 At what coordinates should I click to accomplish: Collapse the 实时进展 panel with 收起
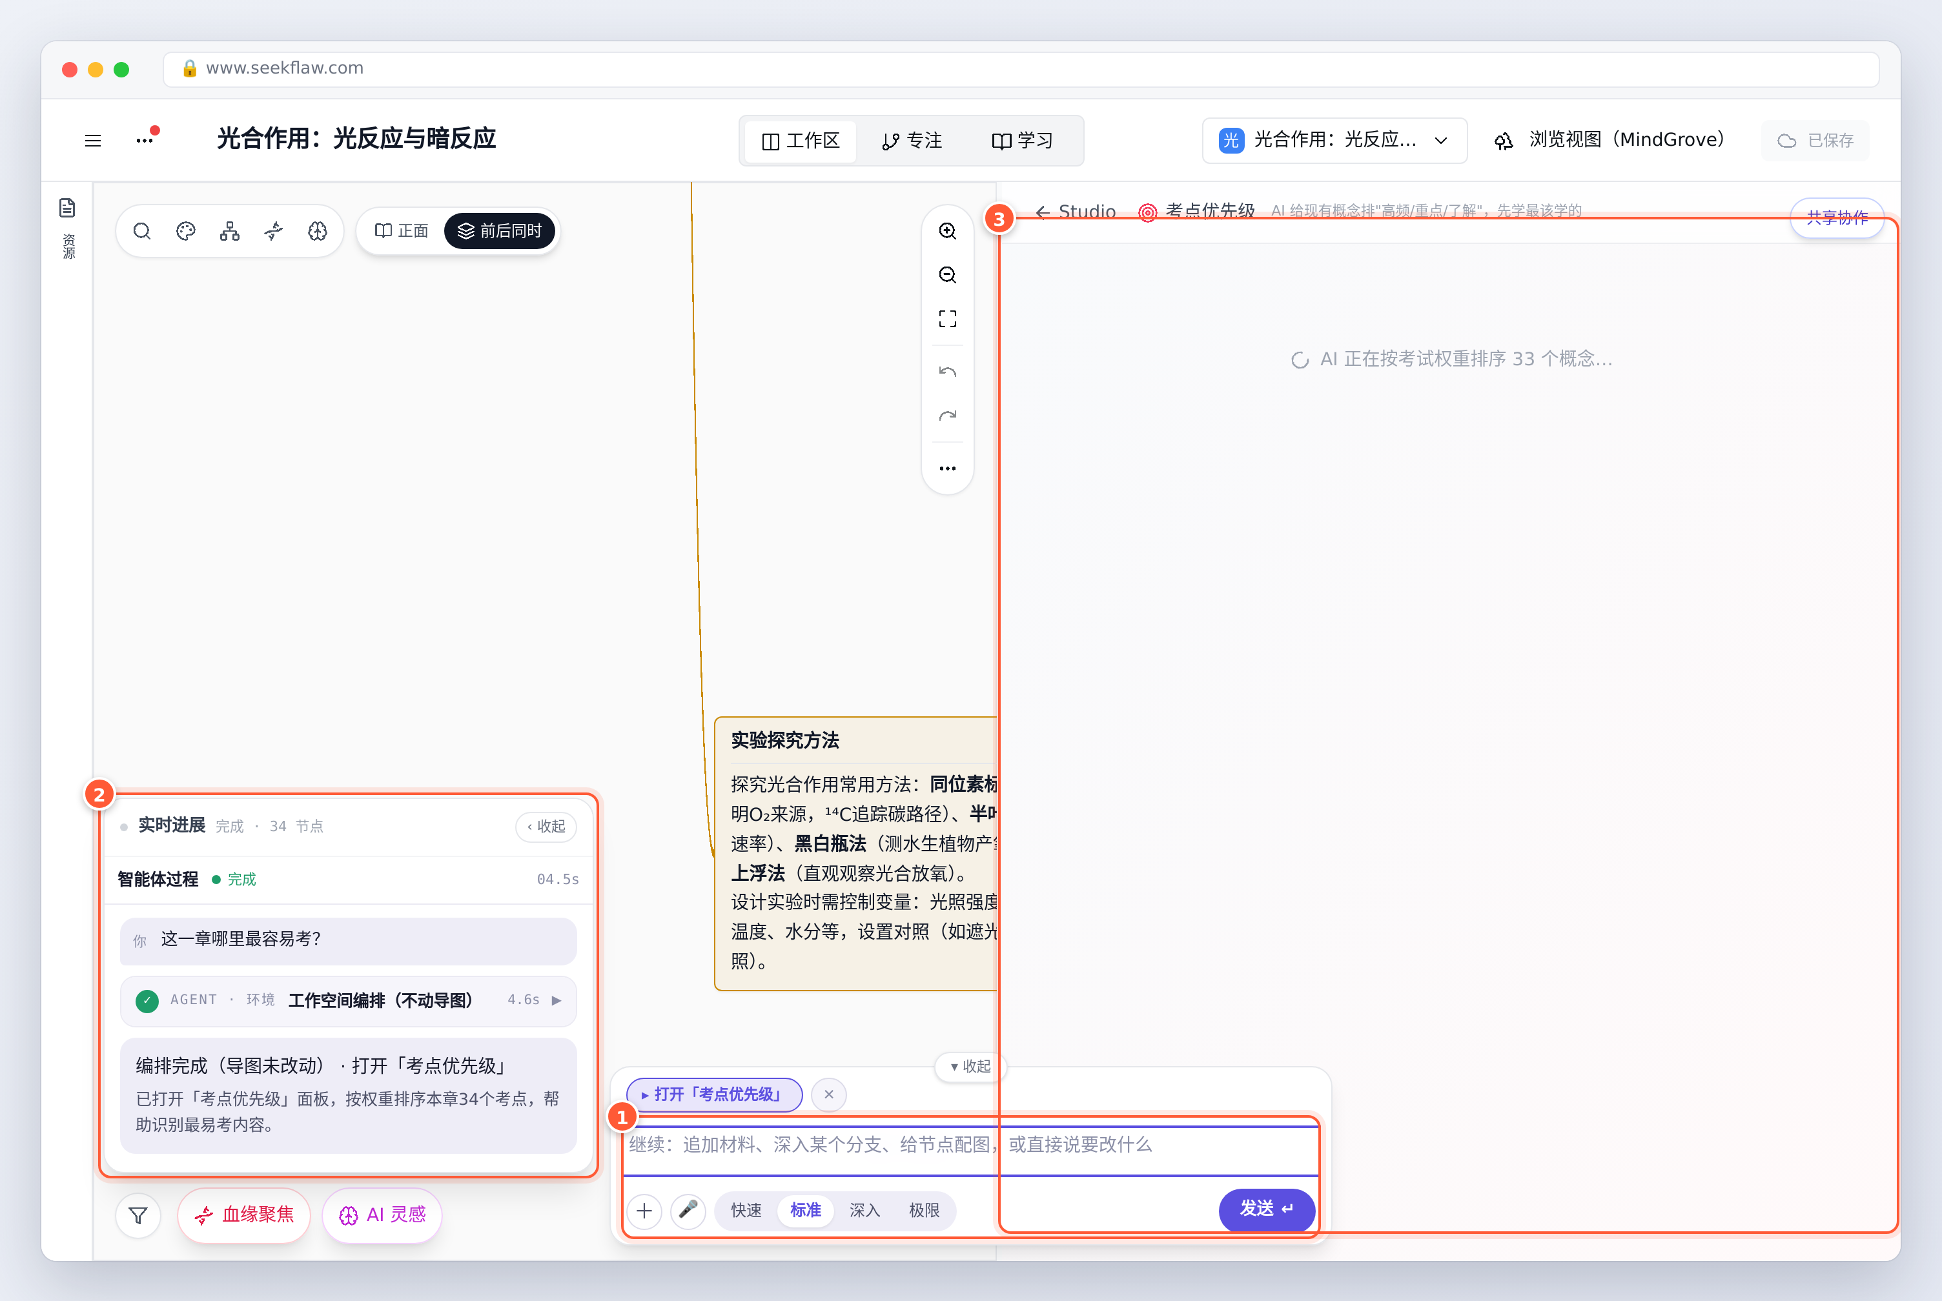(546, 827)
